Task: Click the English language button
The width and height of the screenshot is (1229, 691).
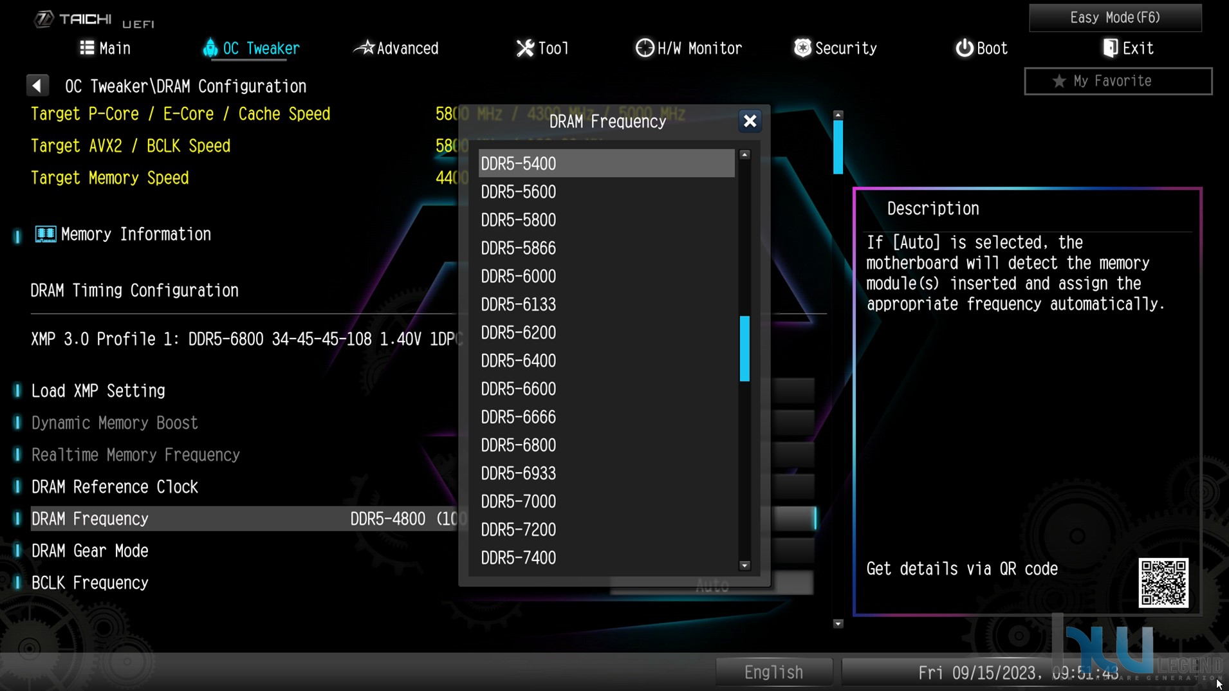Action: click(x=774, y=672)
